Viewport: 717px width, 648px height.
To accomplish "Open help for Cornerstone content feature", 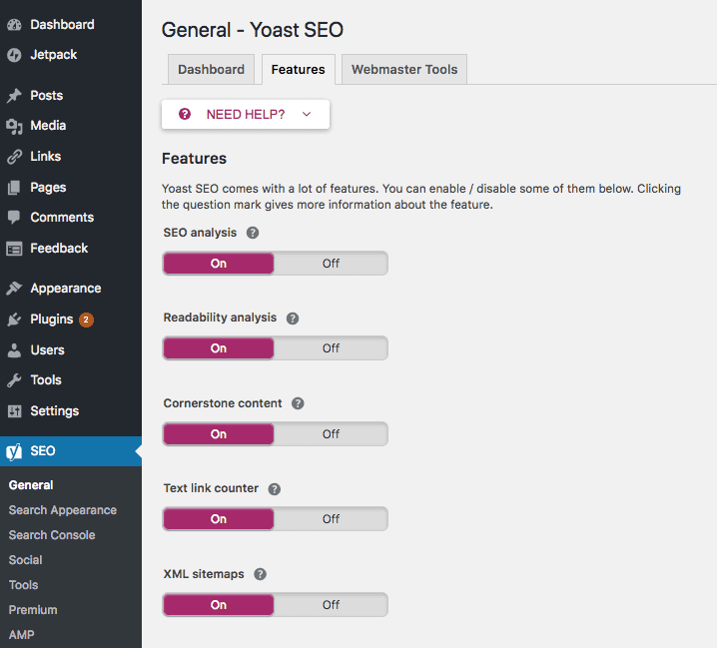I will click(x=298, y=403).
